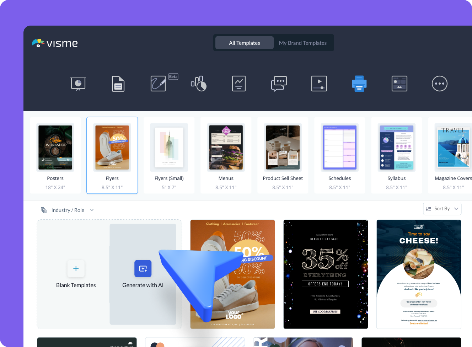Select the Posters template type
The width and height of the screenshot is (472, 347).
point(55,155)
